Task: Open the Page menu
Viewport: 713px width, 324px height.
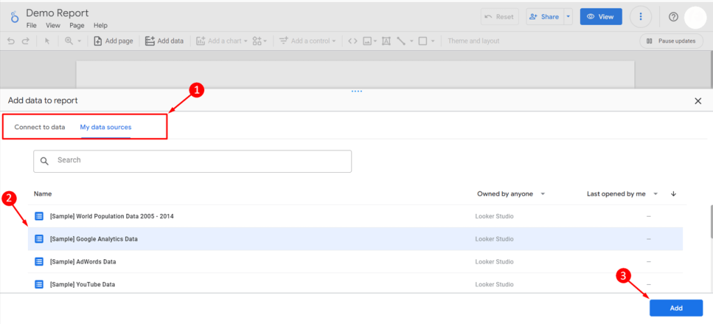Action: 77,26
